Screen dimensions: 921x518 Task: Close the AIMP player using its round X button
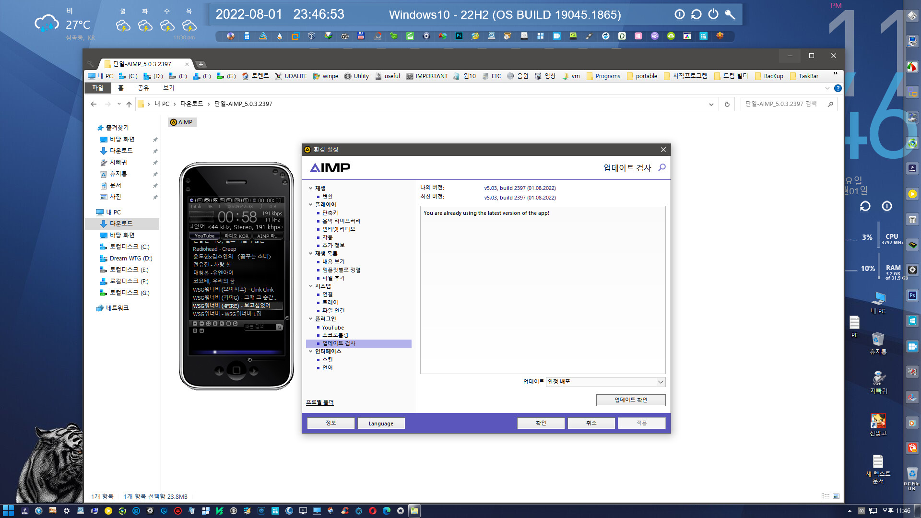(x=285, y=182)
